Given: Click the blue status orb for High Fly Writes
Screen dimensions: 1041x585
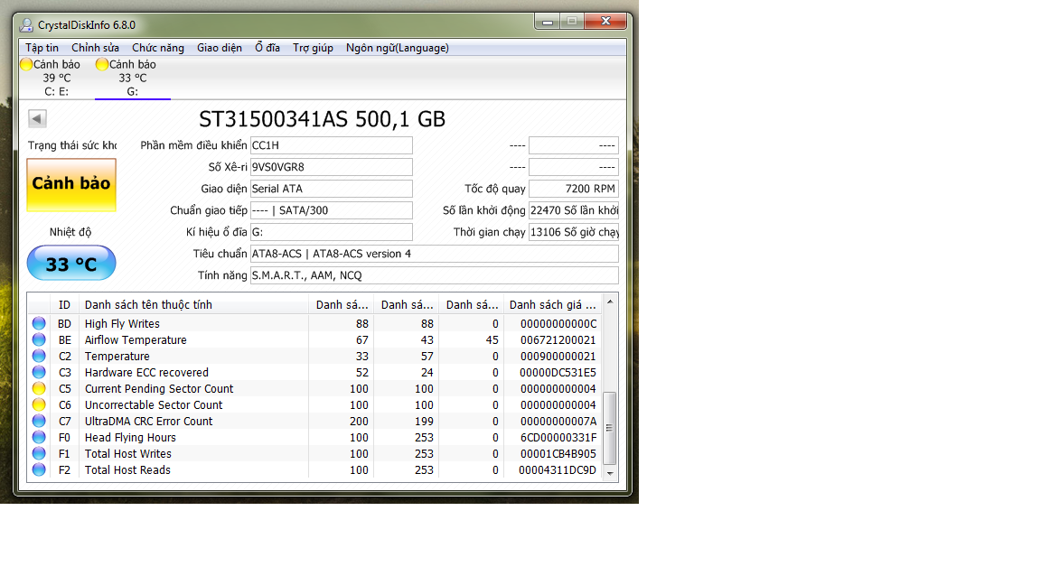Looking at the screenshot, I should tap(39, 324).
